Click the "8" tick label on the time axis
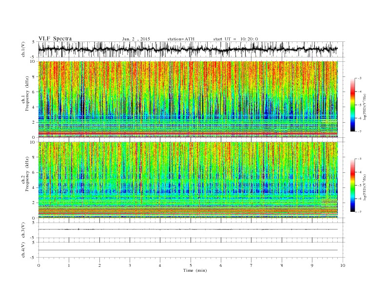386x298 pixels. pos(282,265)
